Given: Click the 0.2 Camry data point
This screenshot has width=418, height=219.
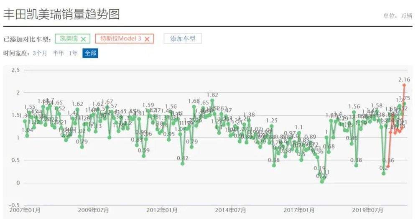Looking at the screenshot, I should (x=384, y=173).
